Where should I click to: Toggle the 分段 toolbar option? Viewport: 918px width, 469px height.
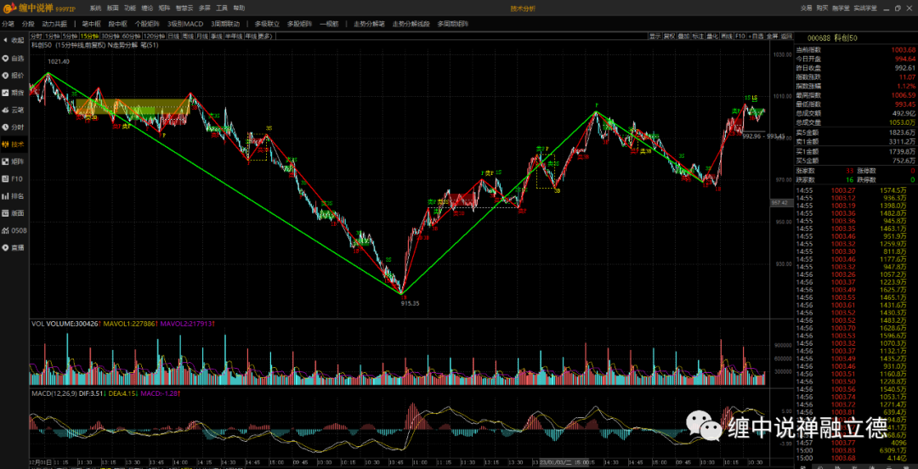[x=28, y=24]
